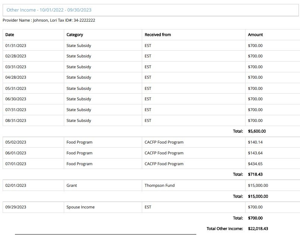The width and height of the screenshot is (300, 242).
Task: Click the $143.64 Food Program amount
Action: [x=255, y=153]
